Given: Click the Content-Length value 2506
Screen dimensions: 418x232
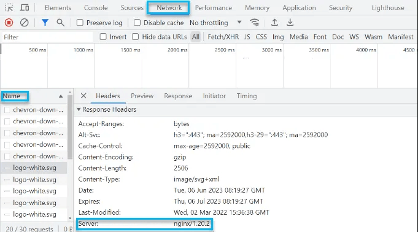Looking at the screenshot, I should coord(180,168).
